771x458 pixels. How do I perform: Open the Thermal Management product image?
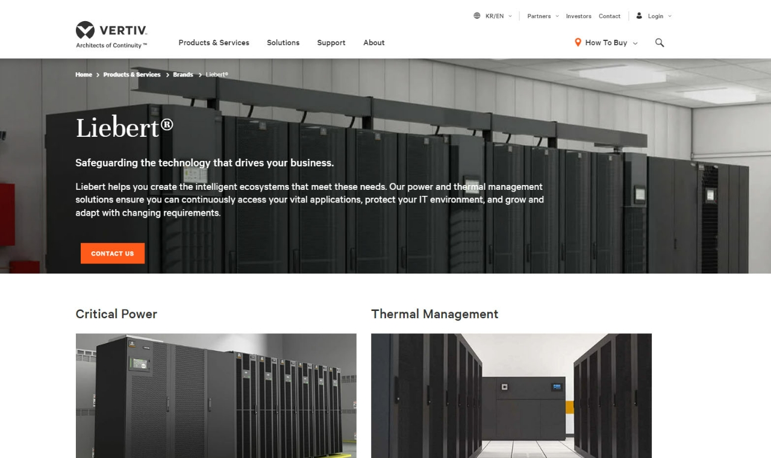pos(511,395)
